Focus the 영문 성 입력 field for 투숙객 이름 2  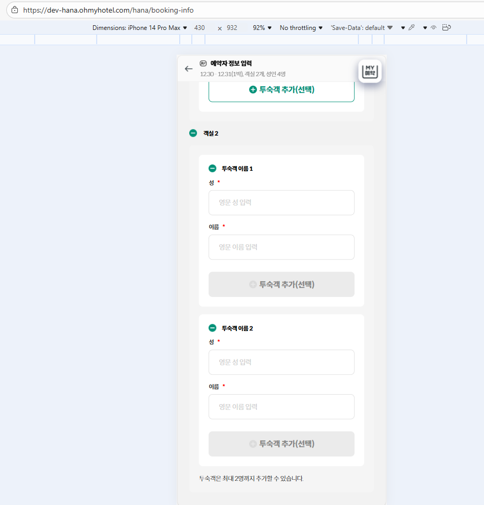pos(282,362)
